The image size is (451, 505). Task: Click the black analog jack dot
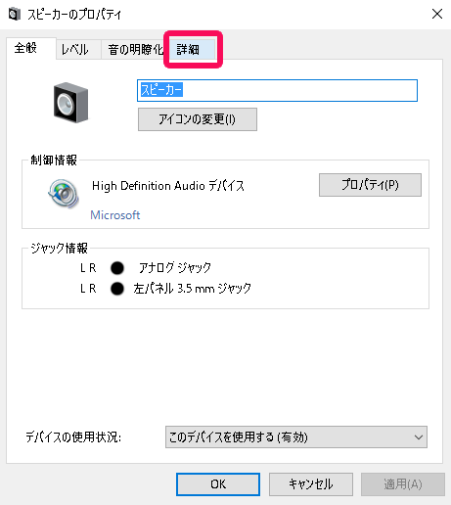click(117, 268)
